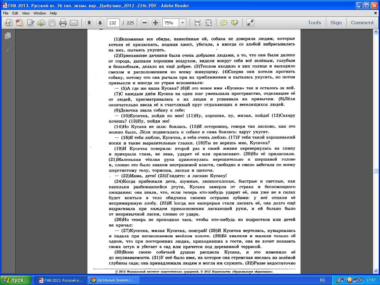Open the View menu
This screenshot has width=380, height=285.
[x=26, y=13]
